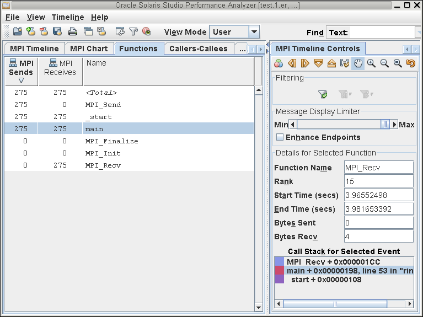Switch to the MPI Chart tab

(x=89, y=49)
